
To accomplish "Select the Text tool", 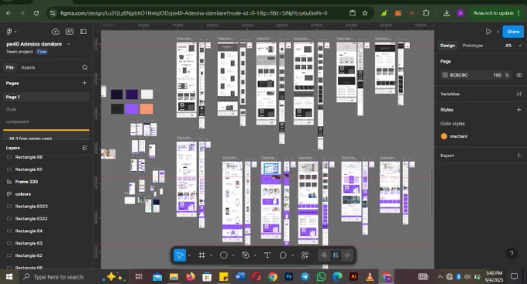I will (x=267, y=255).
